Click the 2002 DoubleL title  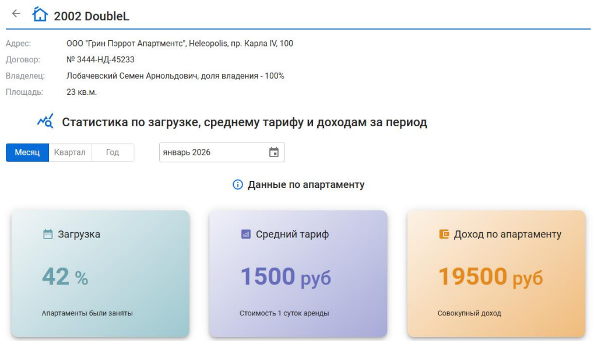click(92, 16)
